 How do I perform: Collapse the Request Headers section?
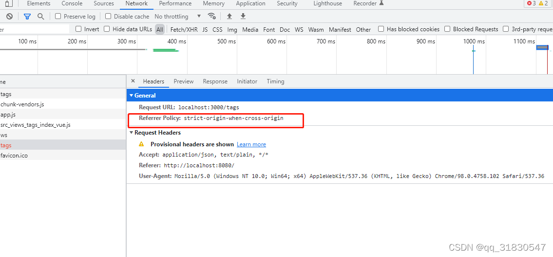(132, 133)
